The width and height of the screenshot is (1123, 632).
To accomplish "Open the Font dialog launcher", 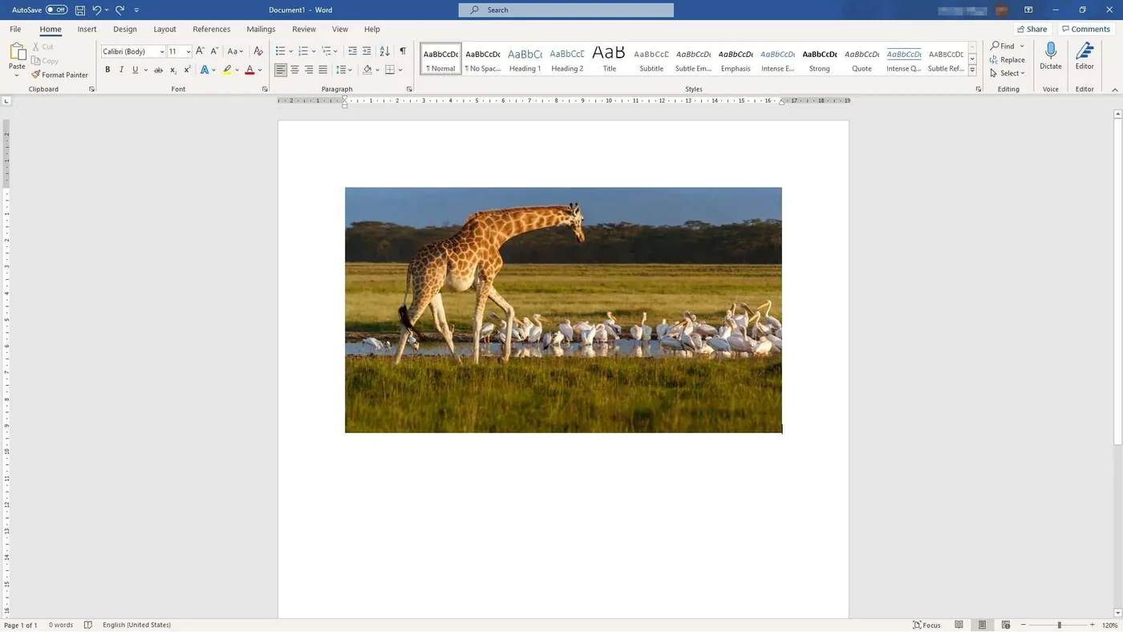I will pos(265,89).
